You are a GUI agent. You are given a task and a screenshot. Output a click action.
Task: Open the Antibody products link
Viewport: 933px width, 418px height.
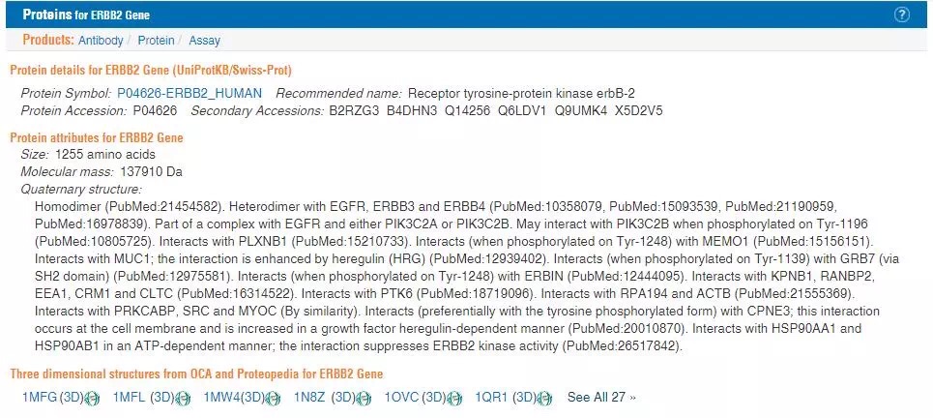coord(101,41)
